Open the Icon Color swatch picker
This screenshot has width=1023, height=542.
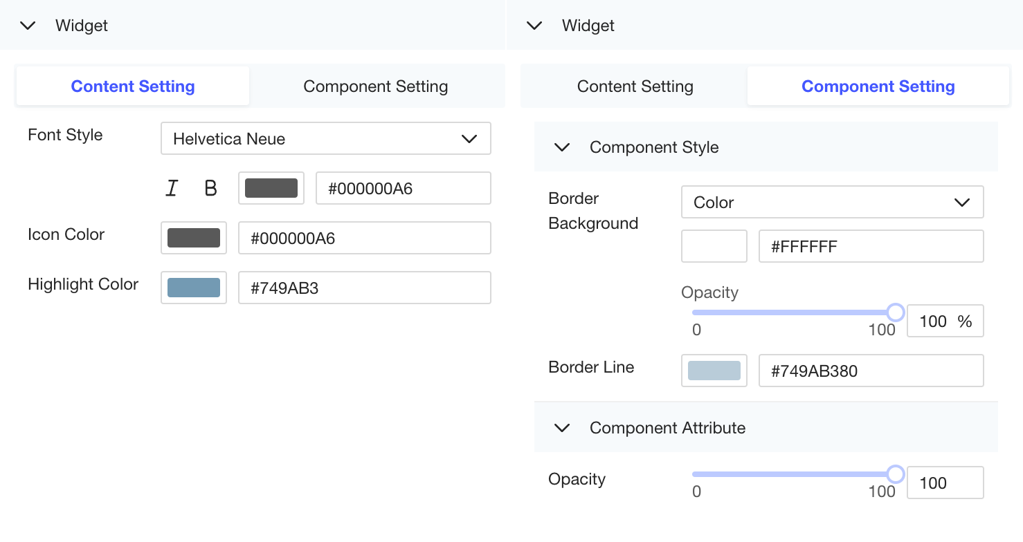[194, 238]
